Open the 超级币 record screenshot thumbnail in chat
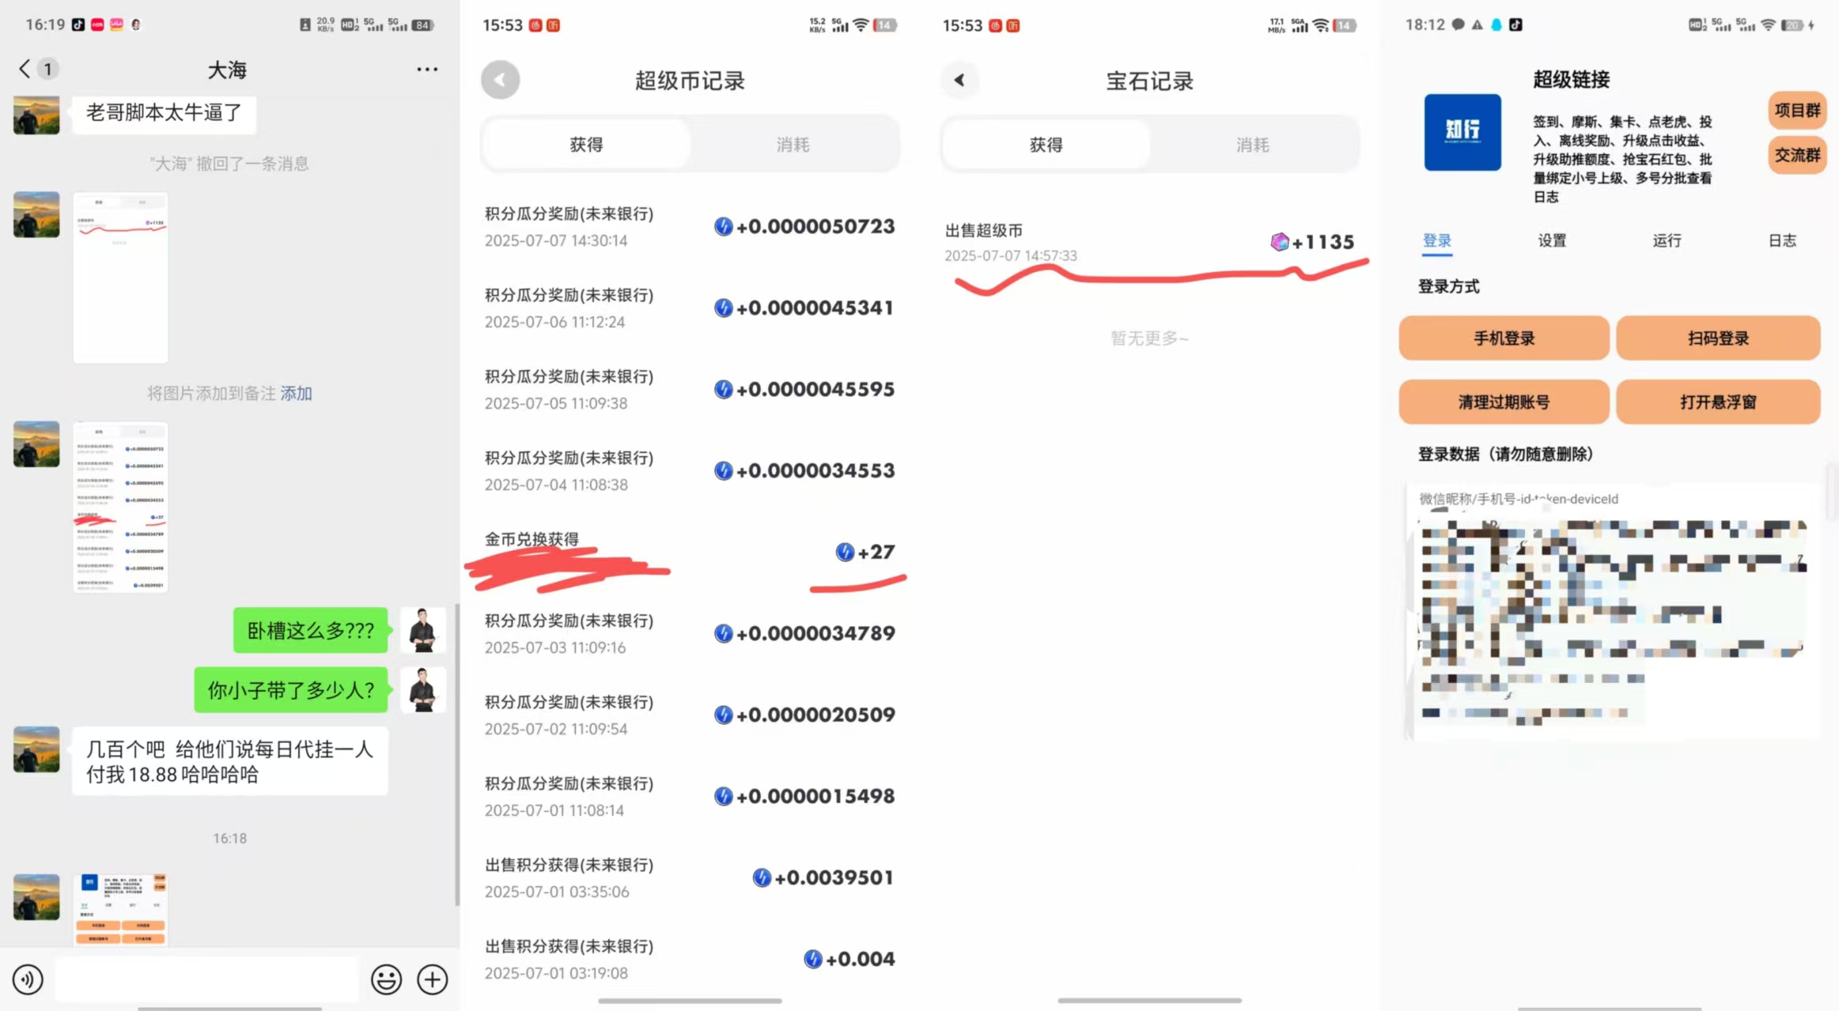Screen dimensions: 1839x1011 click(x=120, y=507)
